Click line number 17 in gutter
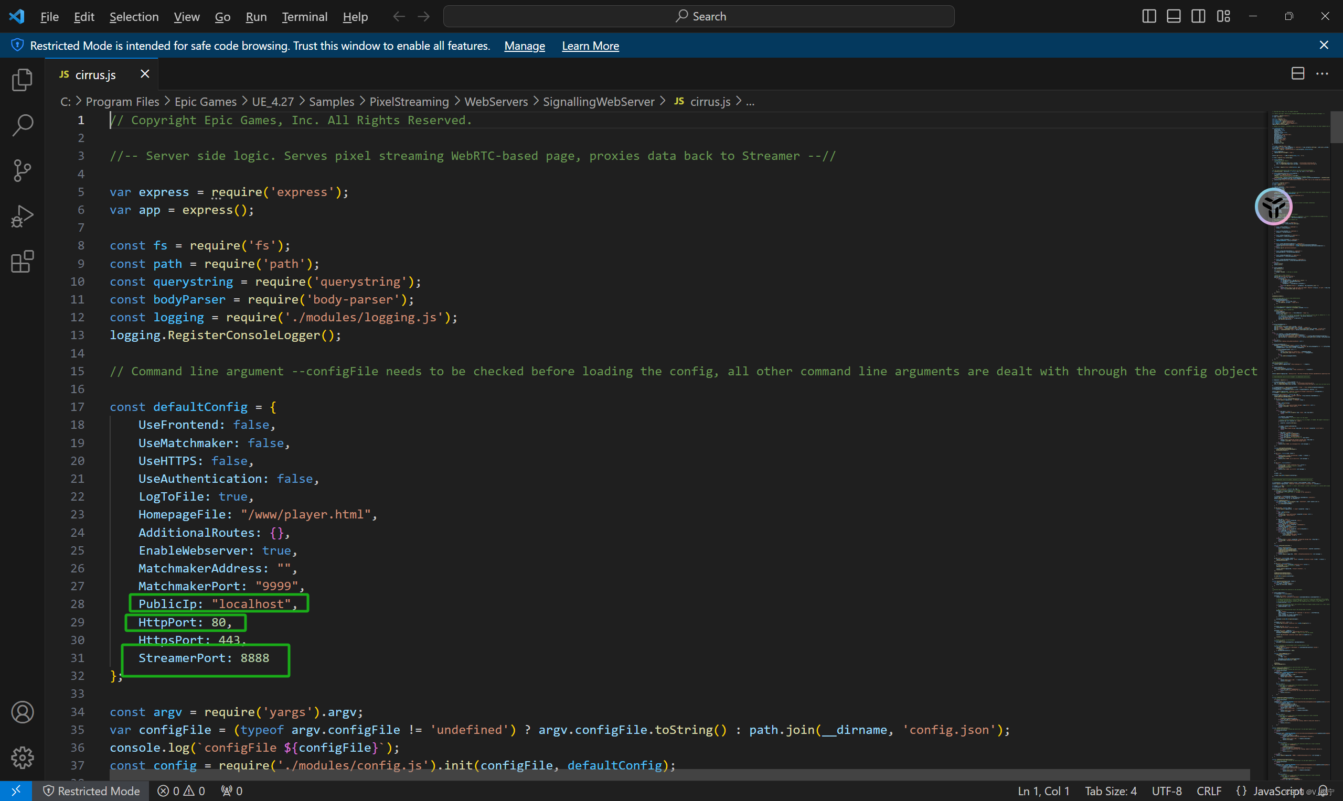 (78, 406)
